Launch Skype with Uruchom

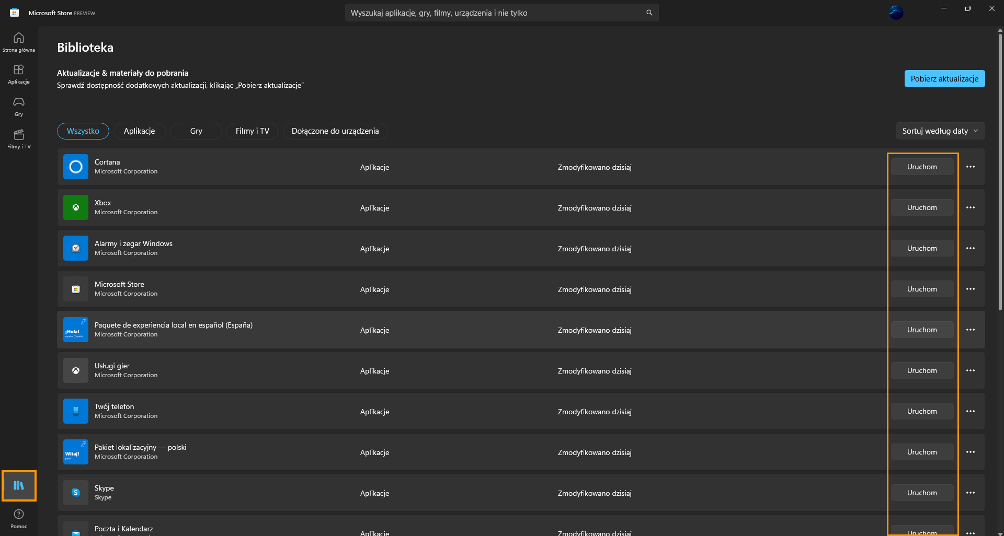922,493
